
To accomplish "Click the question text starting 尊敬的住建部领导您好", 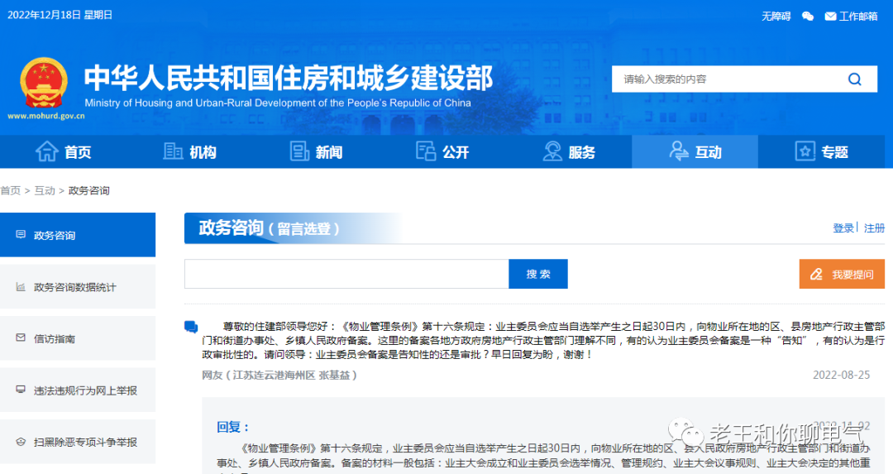I will (543, 340).
